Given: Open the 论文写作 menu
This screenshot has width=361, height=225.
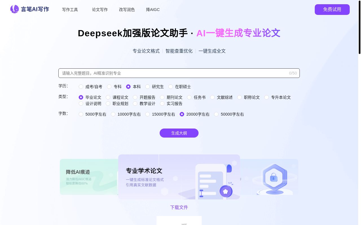Looking at the screenshot, I should [x=100, y=10].
